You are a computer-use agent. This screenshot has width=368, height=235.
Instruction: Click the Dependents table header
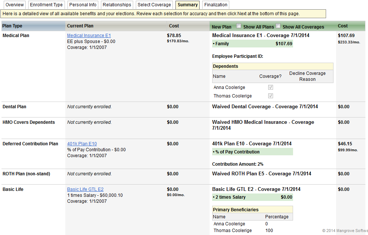pyautogui.click(x=272, y=66)
